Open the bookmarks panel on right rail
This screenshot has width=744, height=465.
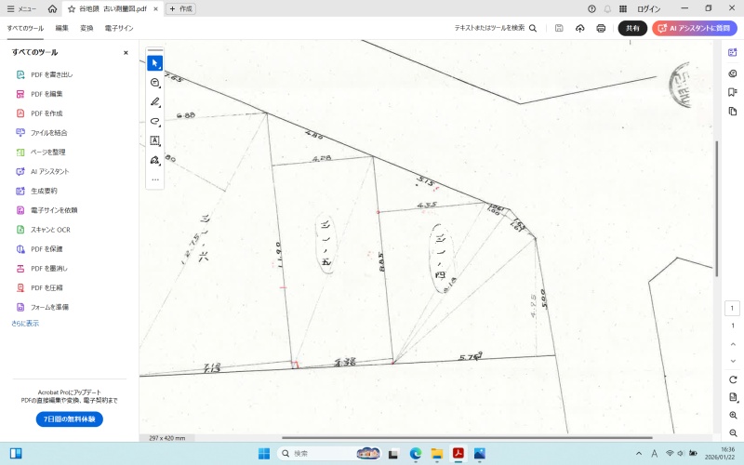point(733,93)
